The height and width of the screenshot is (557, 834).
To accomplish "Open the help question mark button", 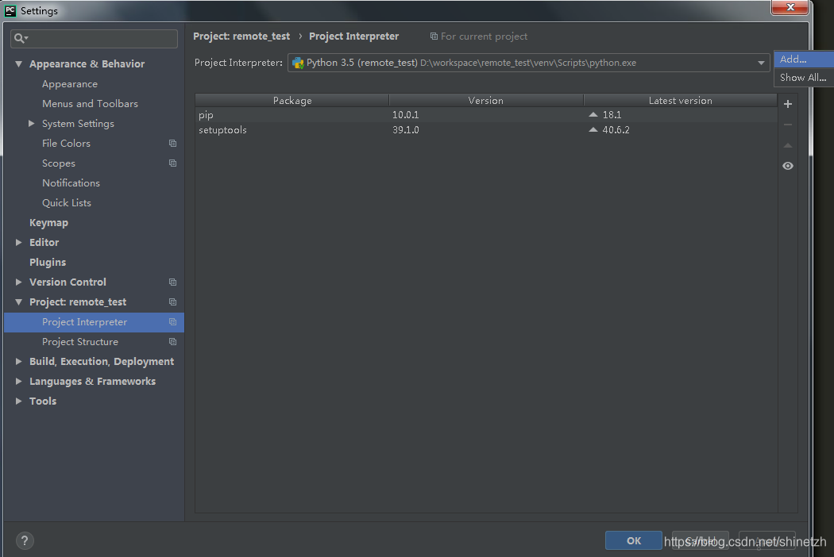I will [25, 540].
